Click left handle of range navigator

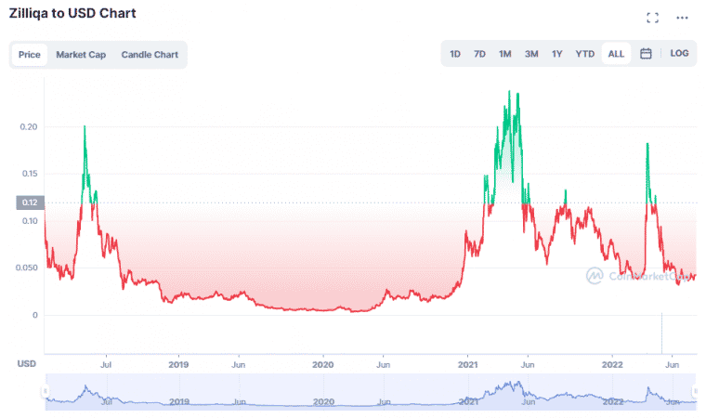pyautogui.click(x=45, y=392)
